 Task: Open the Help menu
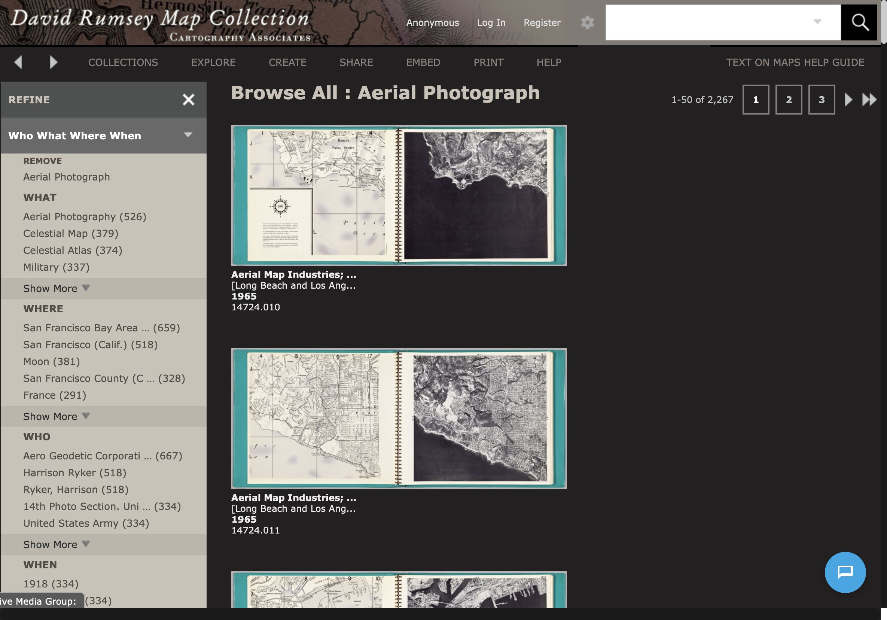[549, 62]
